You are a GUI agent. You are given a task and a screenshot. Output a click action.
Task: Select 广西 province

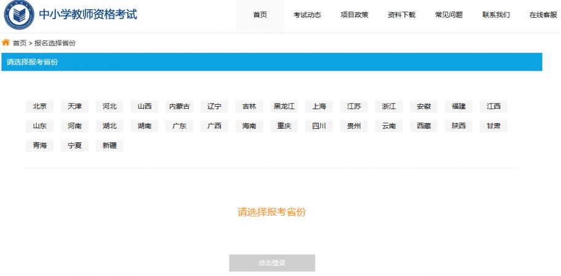(214, 126)
